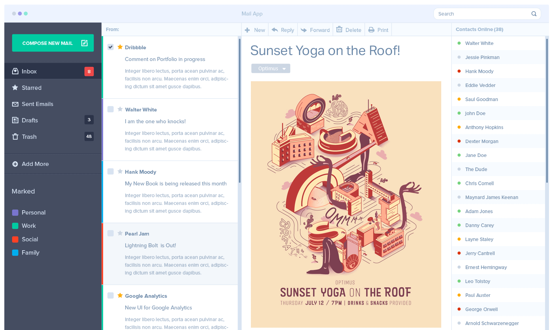Check the checkbox on Walter White's email

(x=111, y=109)
